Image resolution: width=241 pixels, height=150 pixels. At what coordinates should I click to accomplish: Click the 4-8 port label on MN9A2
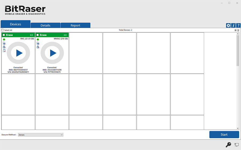pyautogui.click(x=65, y=35)
